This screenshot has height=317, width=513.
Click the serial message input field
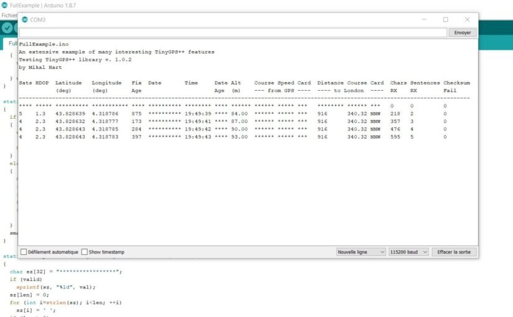[233, 33]
